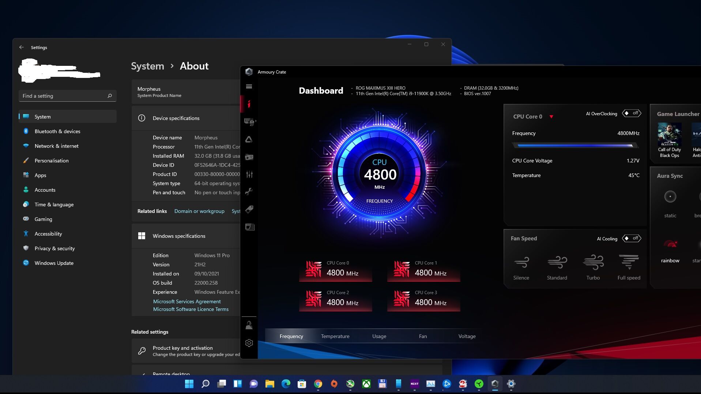Open Battle.net from the taskbar
The width and height of the screenshot is (701, 394).
coord(446,384)
